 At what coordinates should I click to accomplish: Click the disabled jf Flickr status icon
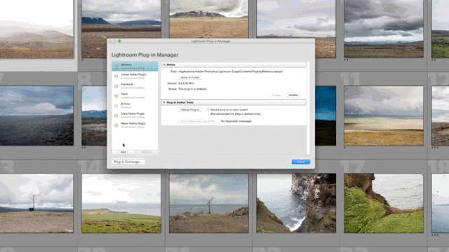click(x=116, y=106)
